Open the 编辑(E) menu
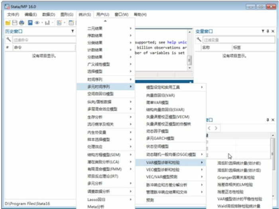 31,14
